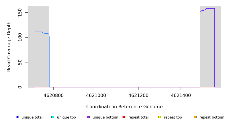Click the orange 'repeat bottom' legend swatch
Image resolution: width=227 pixels, height=124 pixels.
[195, 117]
